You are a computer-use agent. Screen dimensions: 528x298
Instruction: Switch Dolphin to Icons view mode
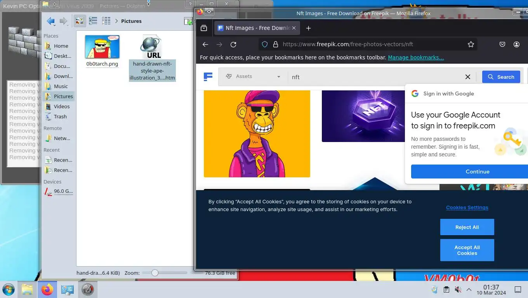click(80, 21)
